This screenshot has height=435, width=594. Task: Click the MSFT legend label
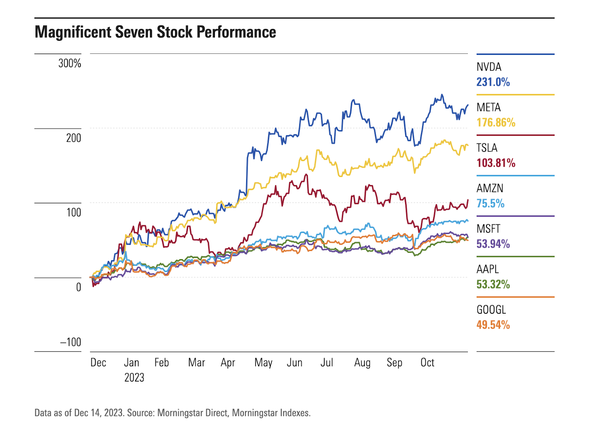[488, 229]
